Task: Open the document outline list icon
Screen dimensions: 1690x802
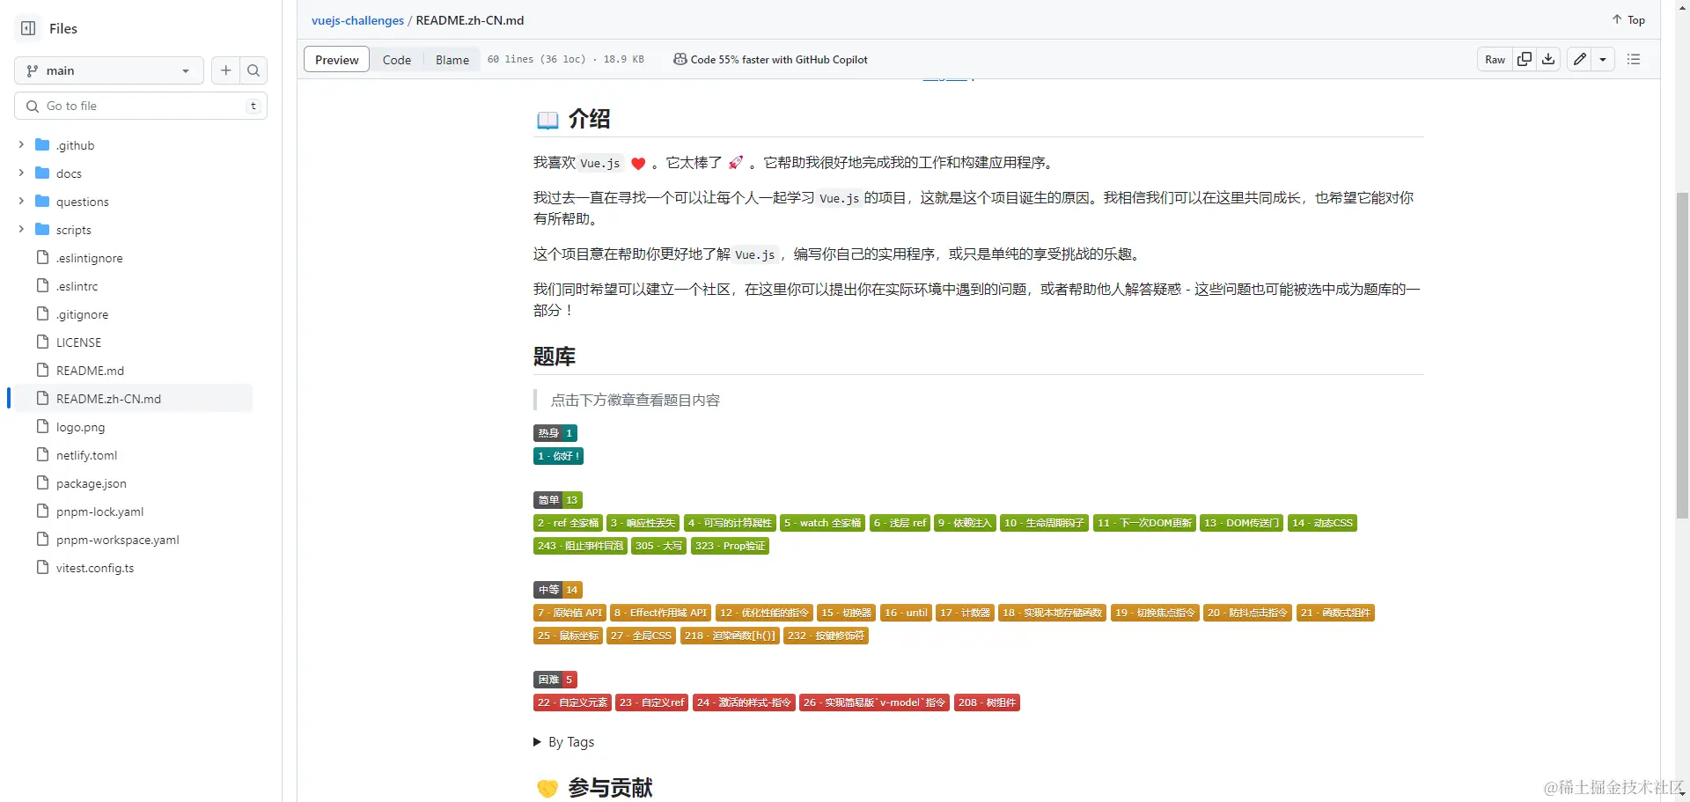Action: point(1634,59)
